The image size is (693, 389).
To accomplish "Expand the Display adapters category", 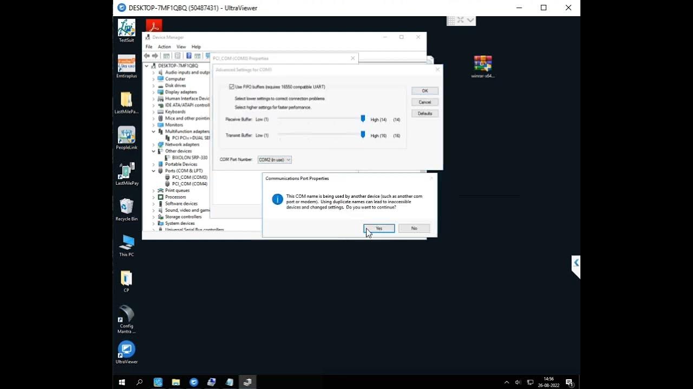I will 153,92.
